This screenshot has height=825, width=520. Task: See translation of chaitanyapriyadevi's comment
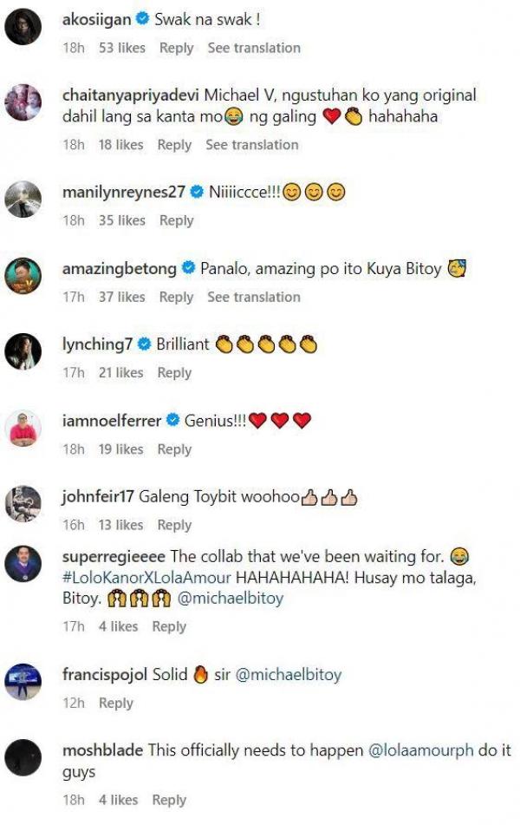tap(251, 145)
